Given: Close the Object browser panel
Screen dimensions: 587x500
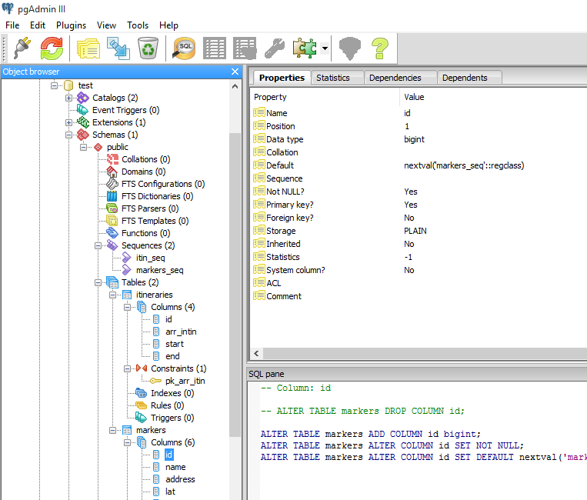Looking at the screenshot, I should click(235, 72).
